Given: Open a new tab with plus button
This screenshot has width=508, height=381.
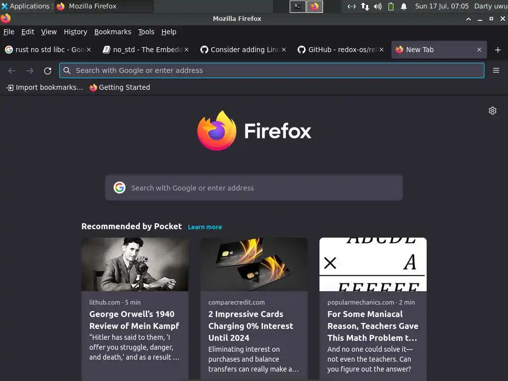Looking at the screenshot, I should (x=498, y=50).
